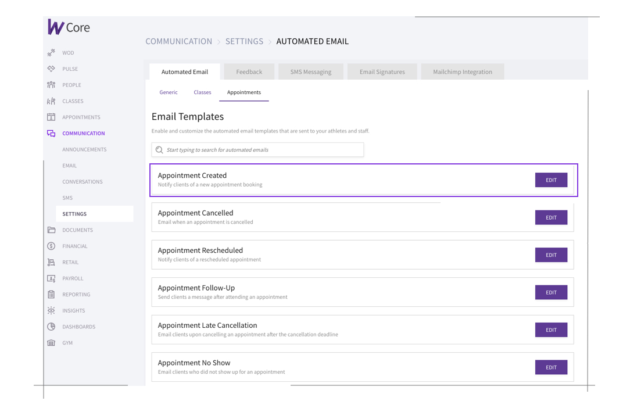Edit the Appointment No Show template
This screenshot has height=401, width=630.
click(x=550, y=367)
